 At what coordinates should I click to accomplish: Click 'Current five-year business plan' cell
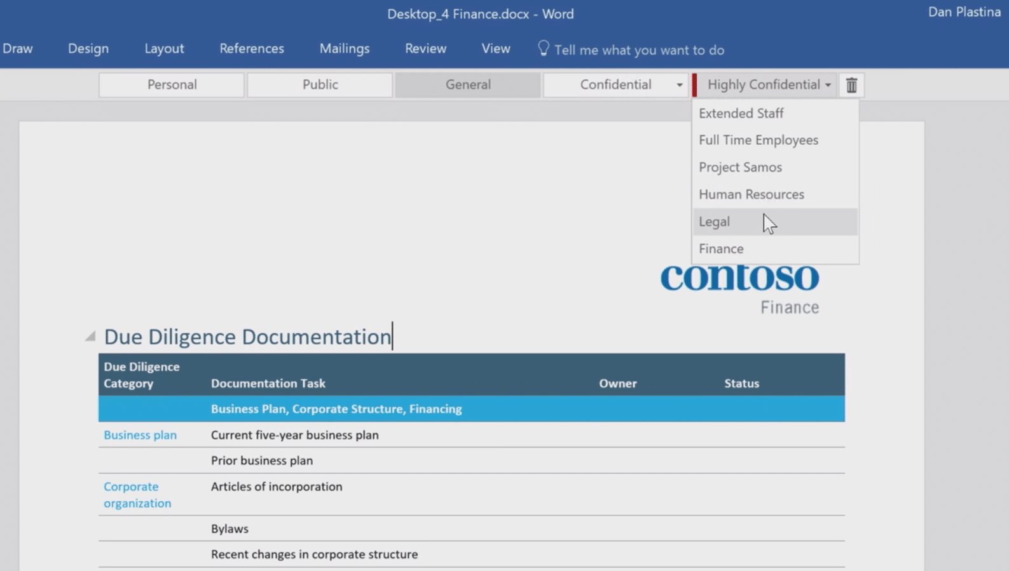coord(294,435)
